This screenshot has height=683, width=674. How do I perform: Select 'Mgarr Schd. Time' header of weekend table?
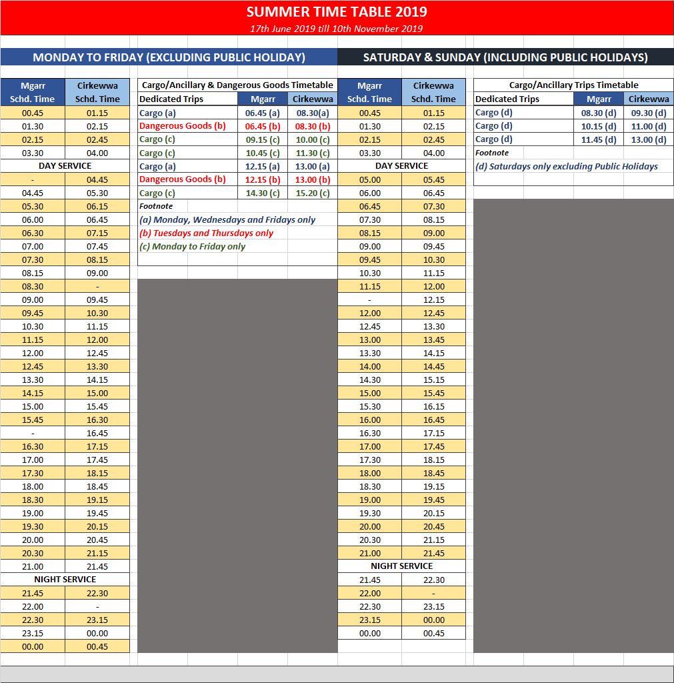(369, 92)
